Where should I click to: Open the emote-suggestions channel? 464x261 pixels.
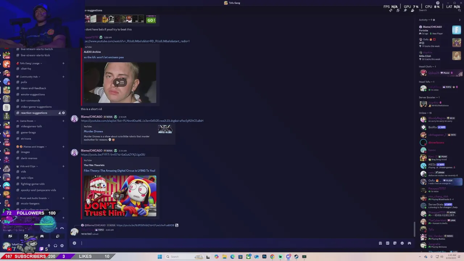pyautogui.click(x=33, y=94)
